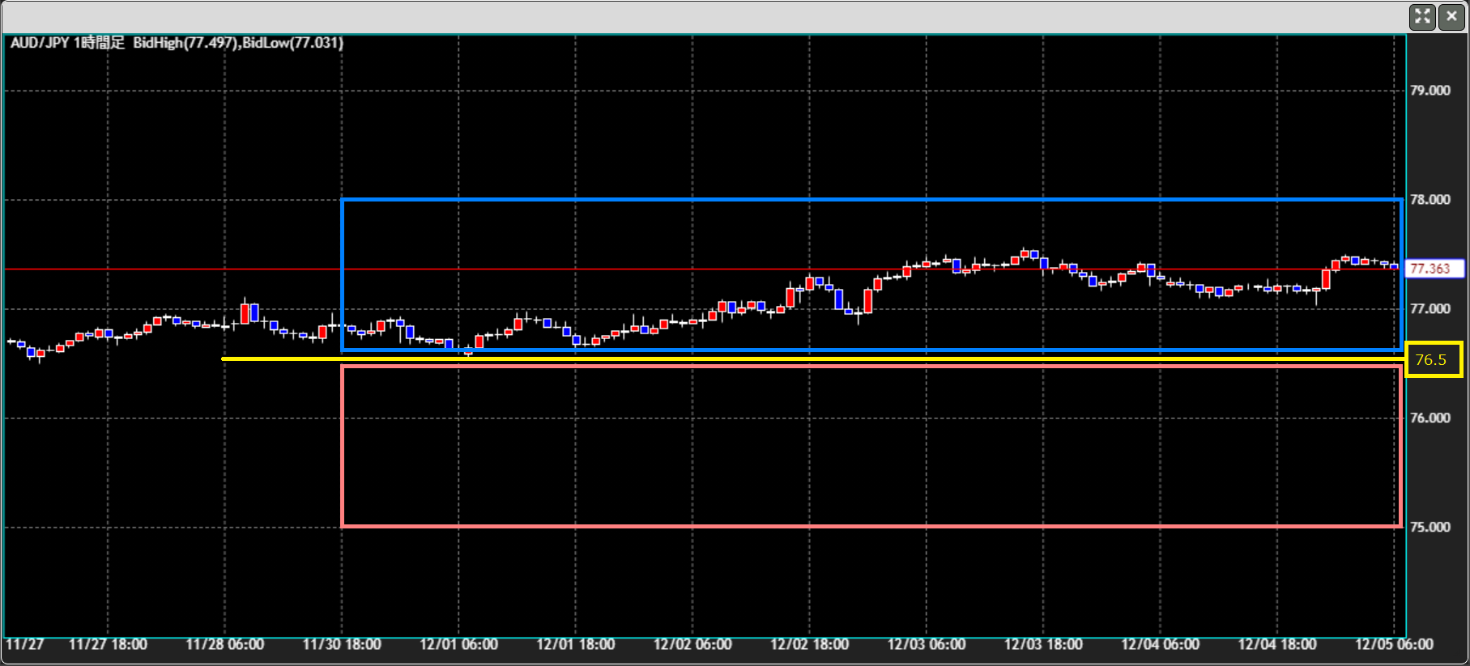The height and width of the screenshot is (666, 1470).
Task: Click the BidLow(77.031) value label
Action: 292,43
